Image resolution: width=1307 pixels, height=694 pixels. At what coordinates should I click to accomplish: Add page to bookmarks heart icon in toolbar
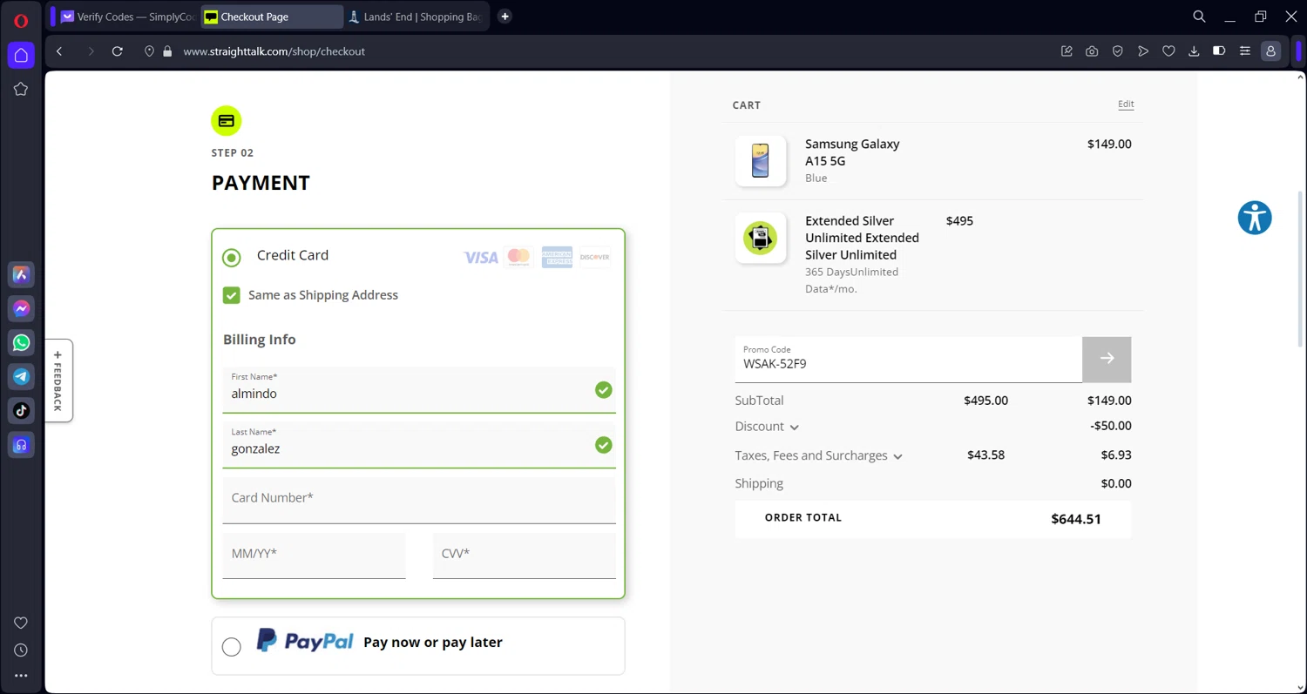[1168, 51]
